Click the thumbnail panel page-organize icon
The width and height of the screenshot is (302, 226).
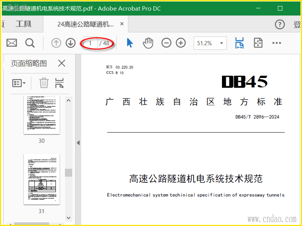coord(59,83)
